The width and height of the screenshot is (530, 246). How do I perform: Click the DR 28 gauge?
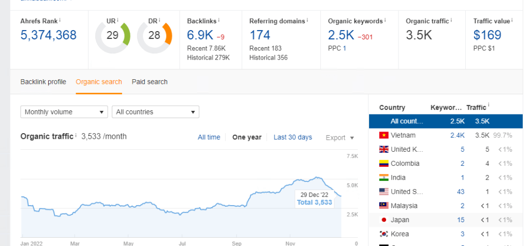click(154, 36)
